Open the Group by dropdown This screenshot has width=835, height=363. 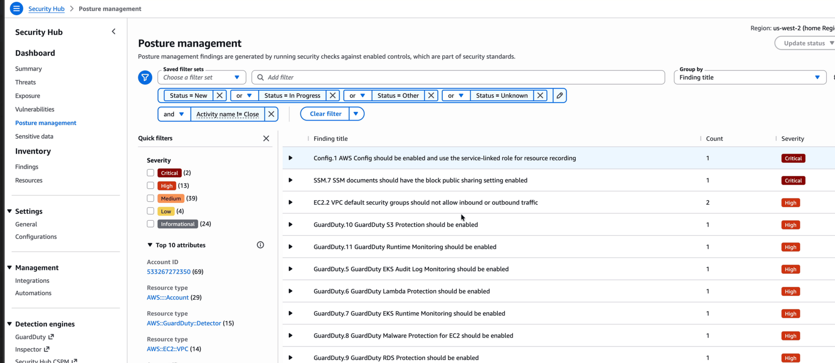pos(750,77)
